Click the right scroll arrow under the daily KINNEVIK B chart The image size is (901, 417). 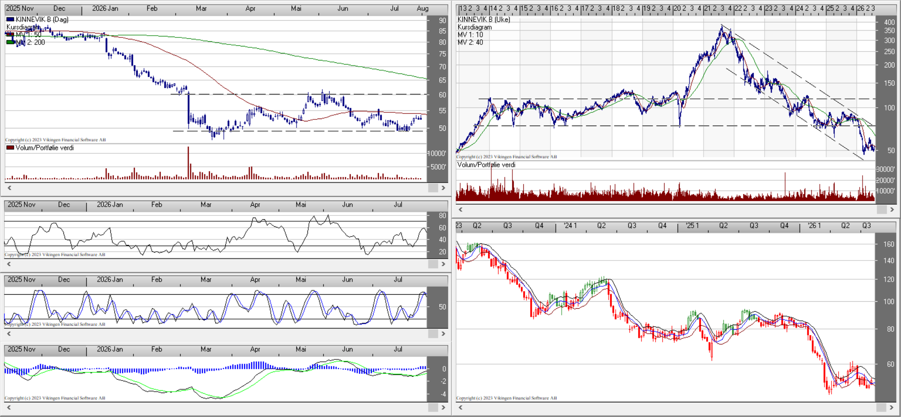(443, 188)
